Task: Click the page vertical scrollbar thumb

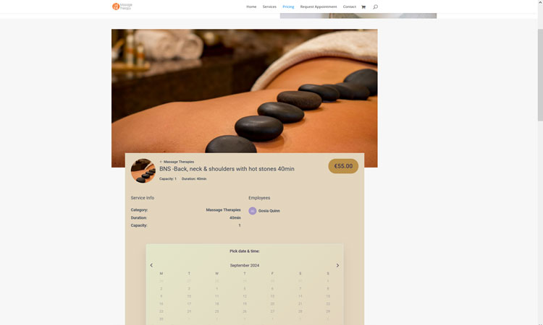Action: click(x=540, y=75)
